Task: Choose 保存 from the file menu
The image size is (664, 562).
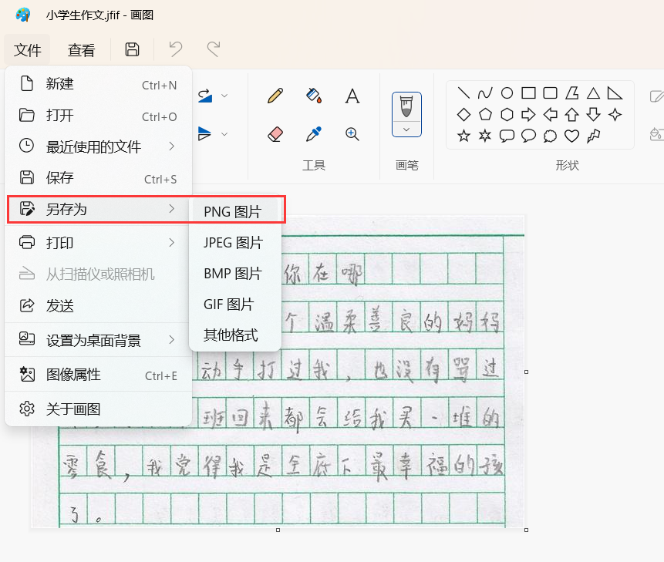Action: [x=98, y=178]
